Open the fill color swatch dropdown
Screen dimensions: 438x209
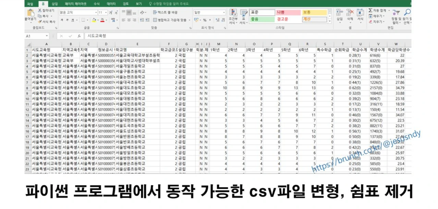(x=98, y=20)
